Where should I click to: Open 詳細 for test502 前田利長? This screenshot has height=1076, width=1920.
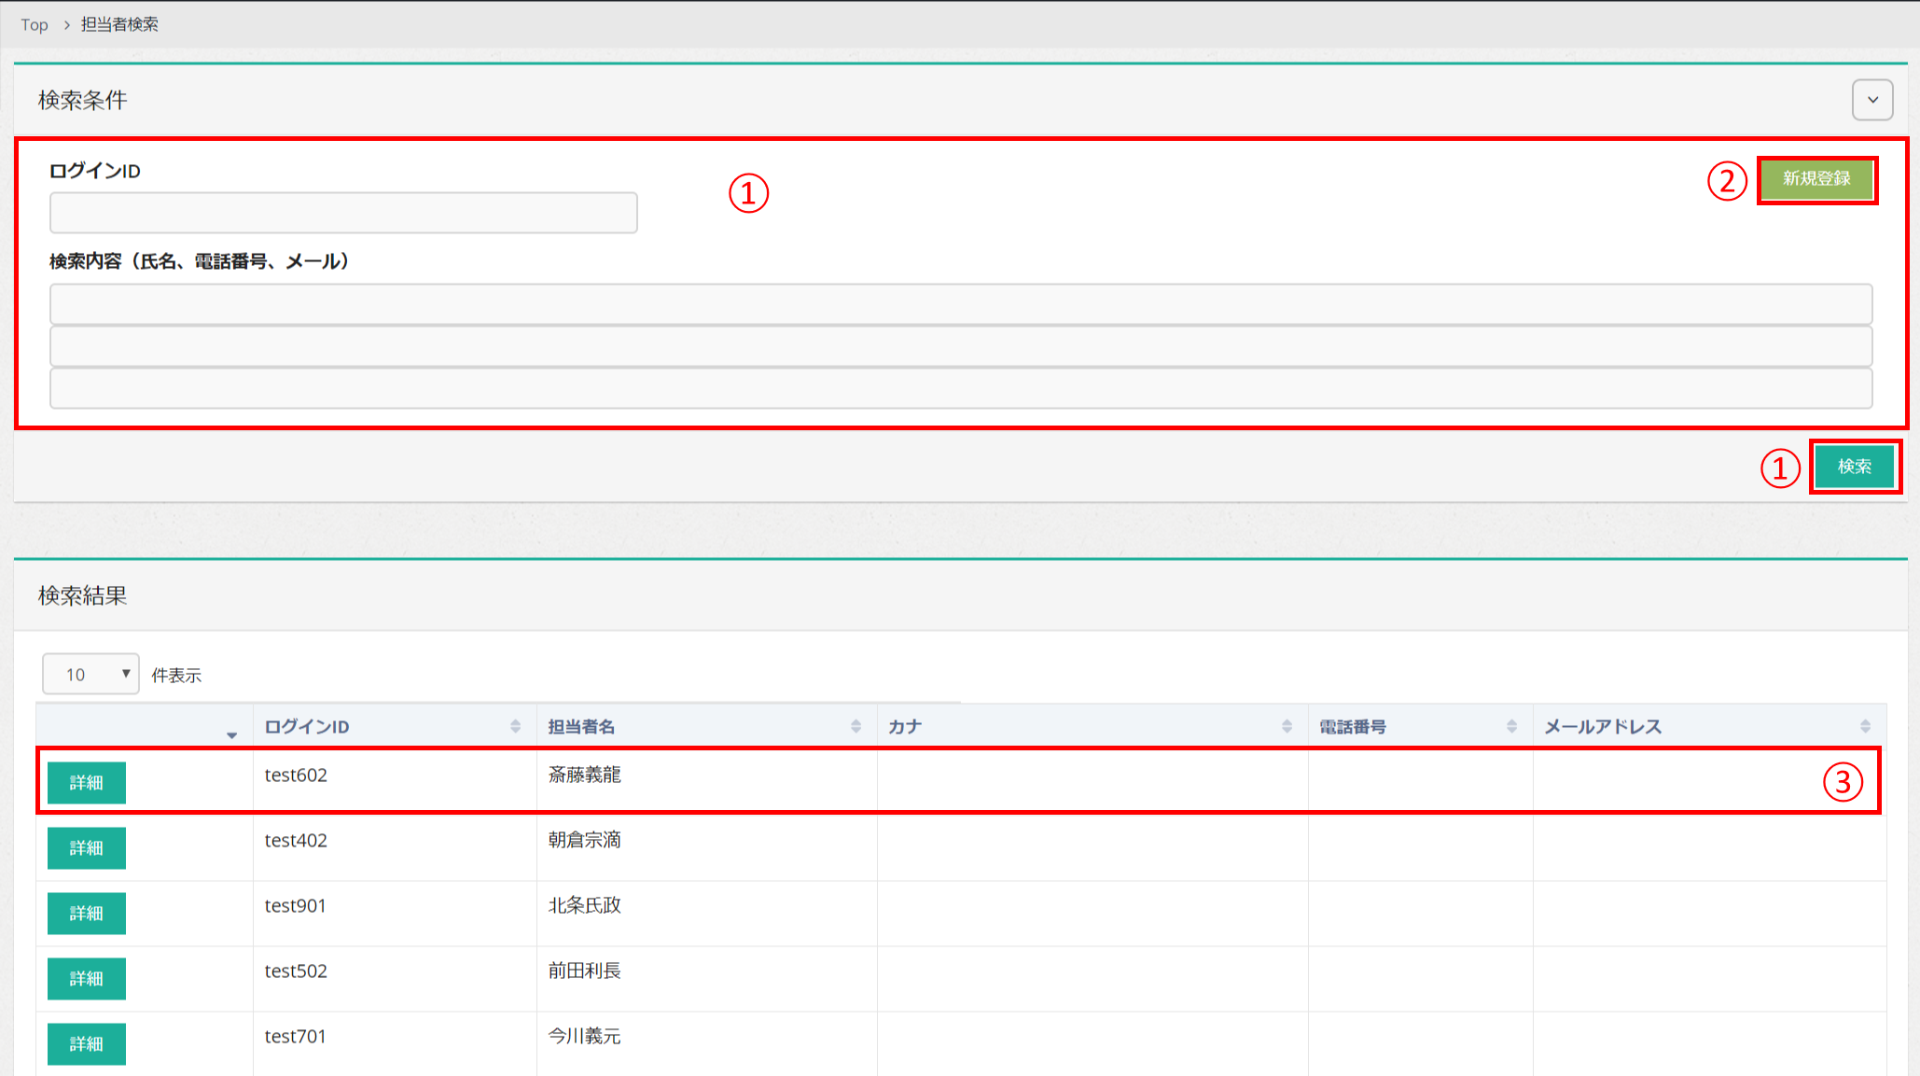pyautogui.click(x=87, y=979)
